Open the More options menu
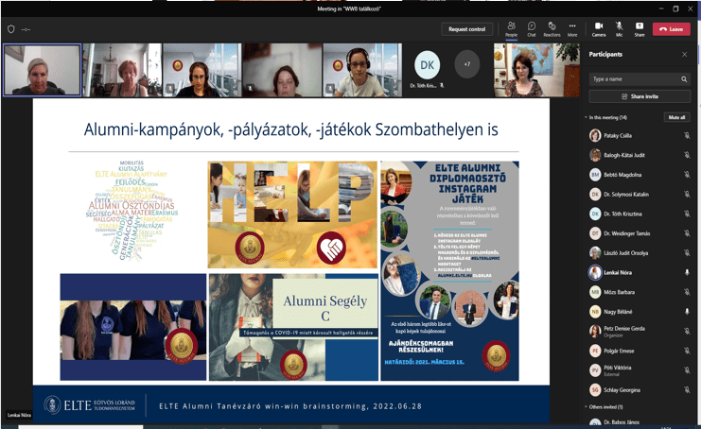The height and width of the screenshot is (429, 701). 572,29
